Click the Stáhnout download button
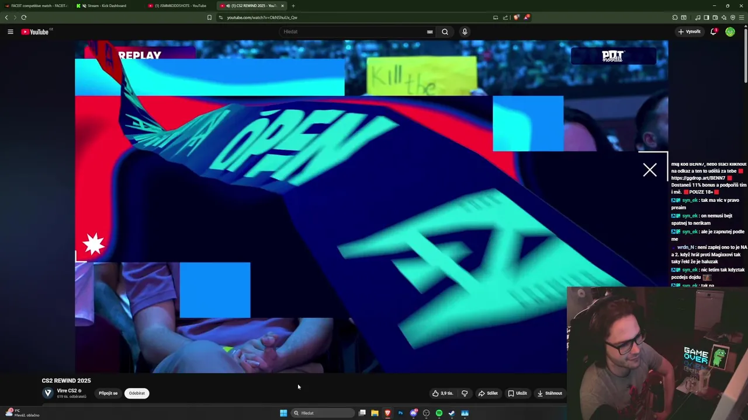The width and height of the screenshot is (748, 420). [550, 393]
